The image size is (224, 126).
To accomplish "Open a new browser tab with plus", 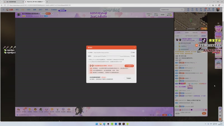I will (47, 2).
